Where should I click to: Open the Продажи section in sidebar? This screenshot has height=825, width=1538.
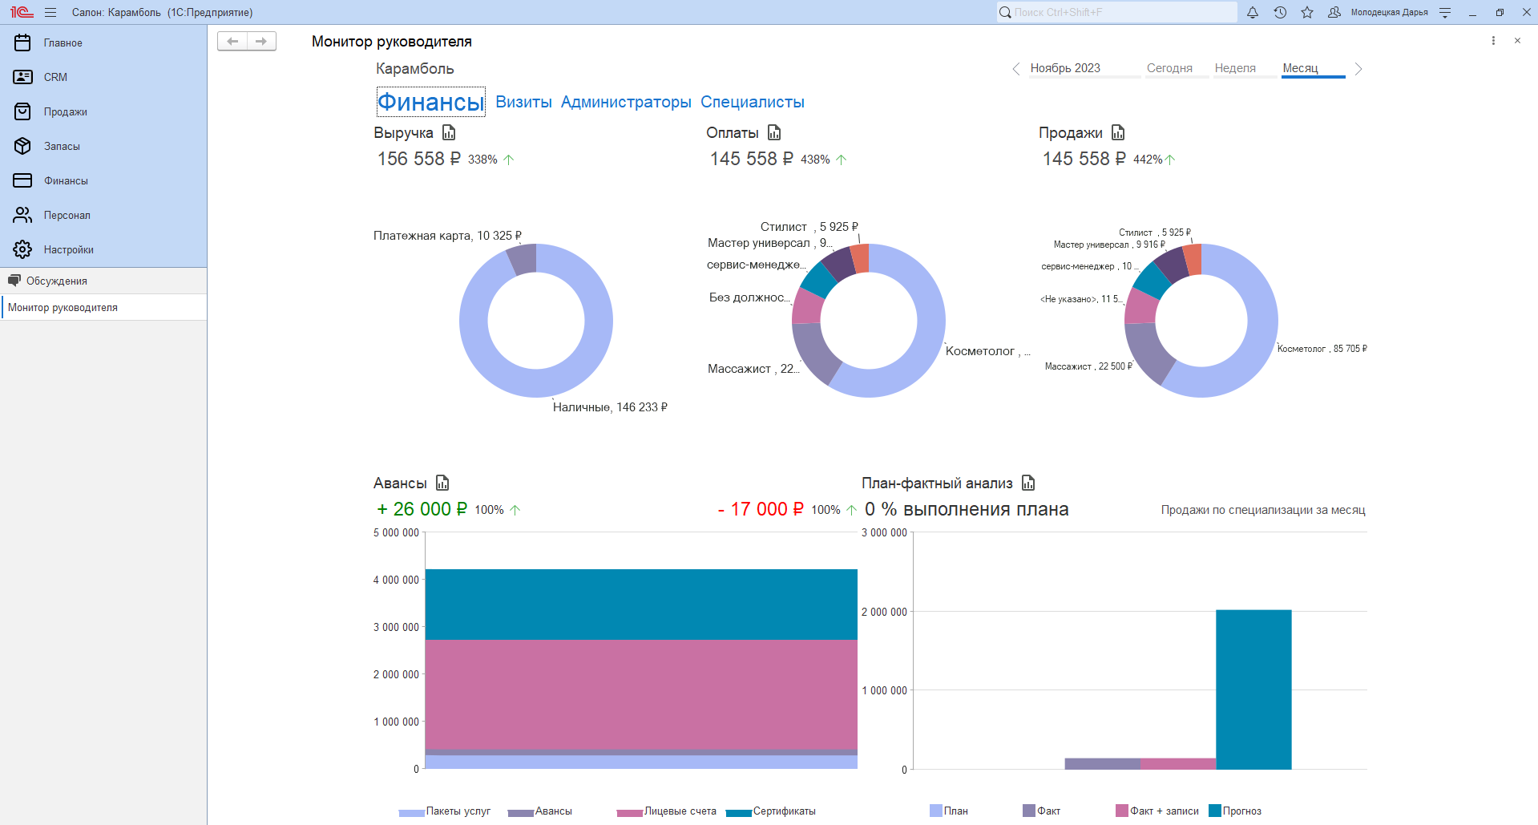(x=66, y=112)
